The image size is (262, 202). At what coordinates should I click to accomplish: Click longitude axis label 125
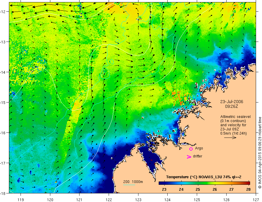197,200
